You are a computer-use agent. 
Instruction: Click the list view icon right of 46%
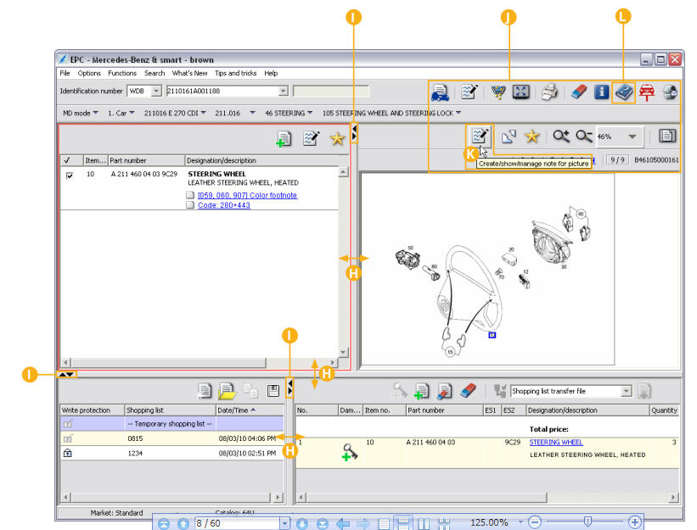click(x=666, y=136)
